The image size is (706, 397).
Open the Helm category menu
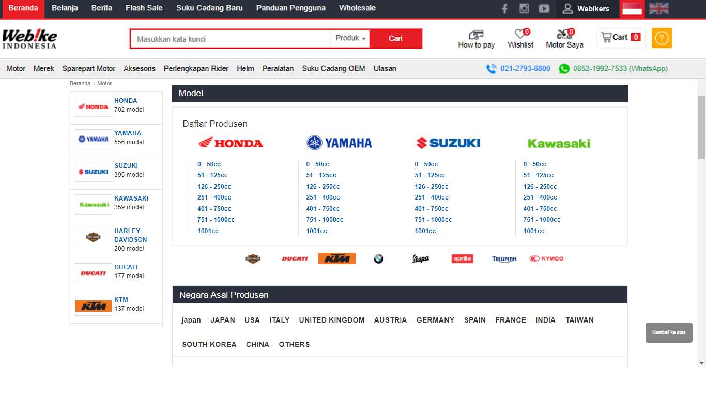(245, 68)
